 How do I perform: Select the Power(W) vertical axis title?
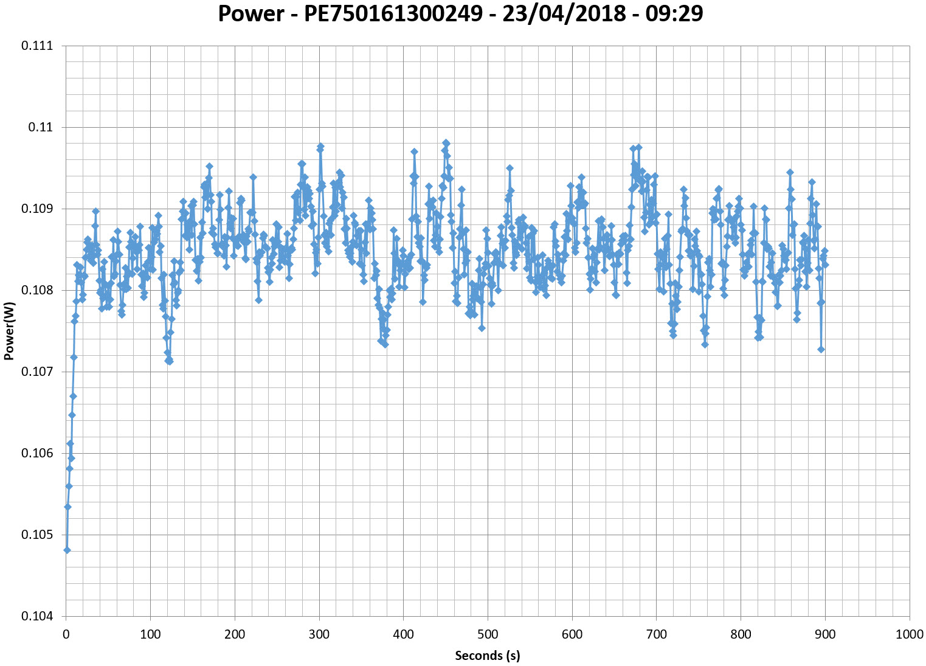[x=9, y=331]
